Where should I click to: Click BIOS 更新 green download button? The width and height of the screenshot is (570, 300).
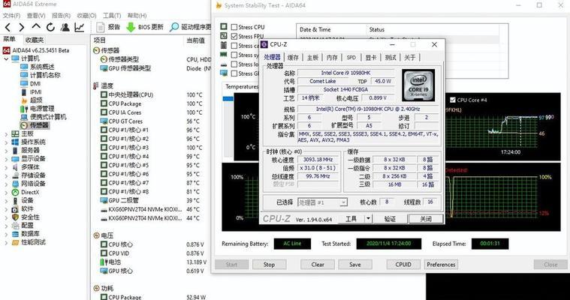[x=145, y=27]
